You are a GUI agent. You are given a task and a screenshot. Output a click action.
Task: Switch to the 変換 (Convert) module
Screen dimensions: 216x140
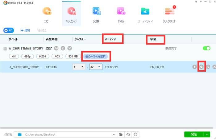[97, 14]
